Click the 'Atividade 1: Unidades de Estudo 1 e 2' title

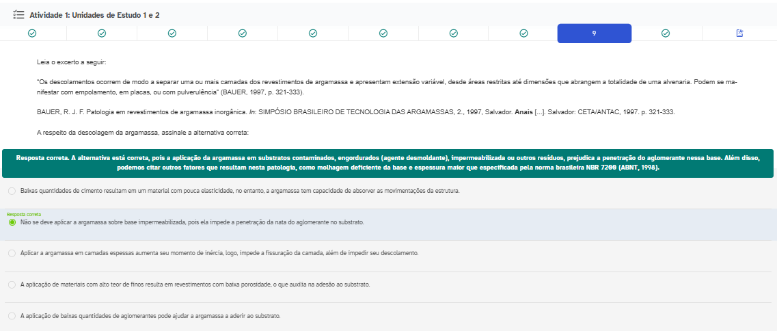click(94, 14)
